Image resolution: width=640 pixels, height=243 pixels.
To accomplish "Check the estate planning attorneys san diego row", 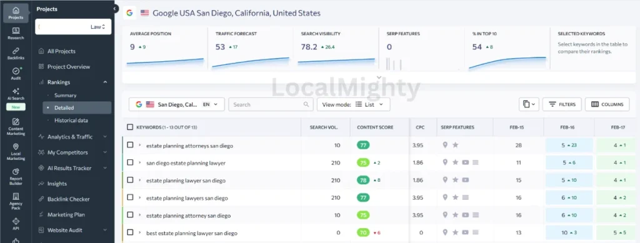I will (x=130, y=145).
